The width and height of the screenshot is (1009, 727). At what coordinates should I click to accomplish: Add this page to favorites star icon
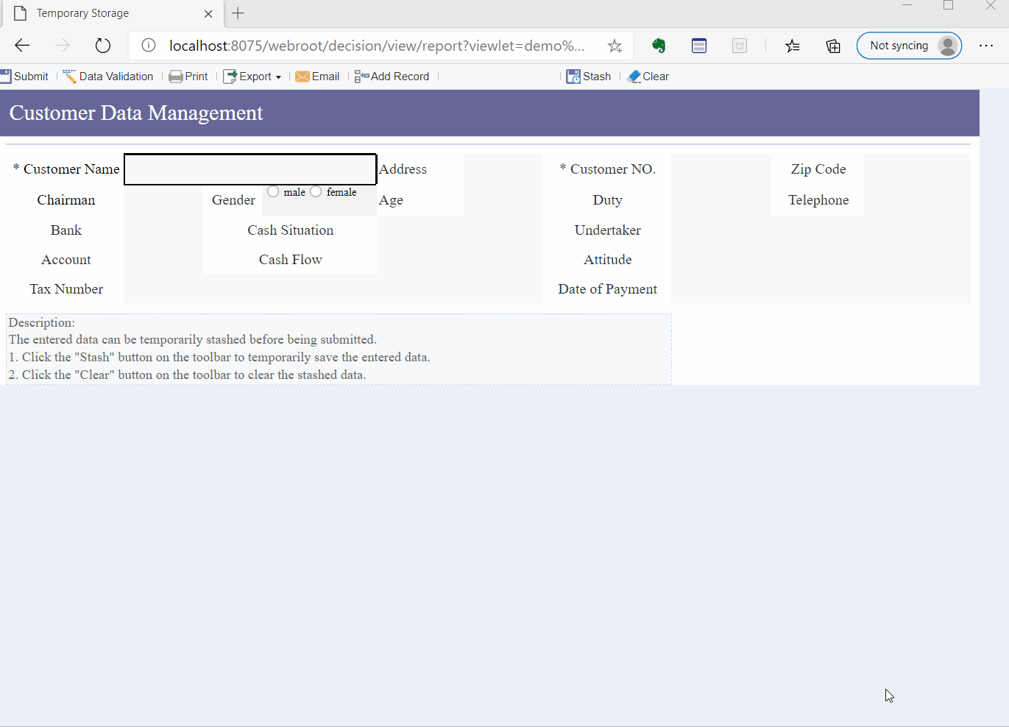[615, 46]
